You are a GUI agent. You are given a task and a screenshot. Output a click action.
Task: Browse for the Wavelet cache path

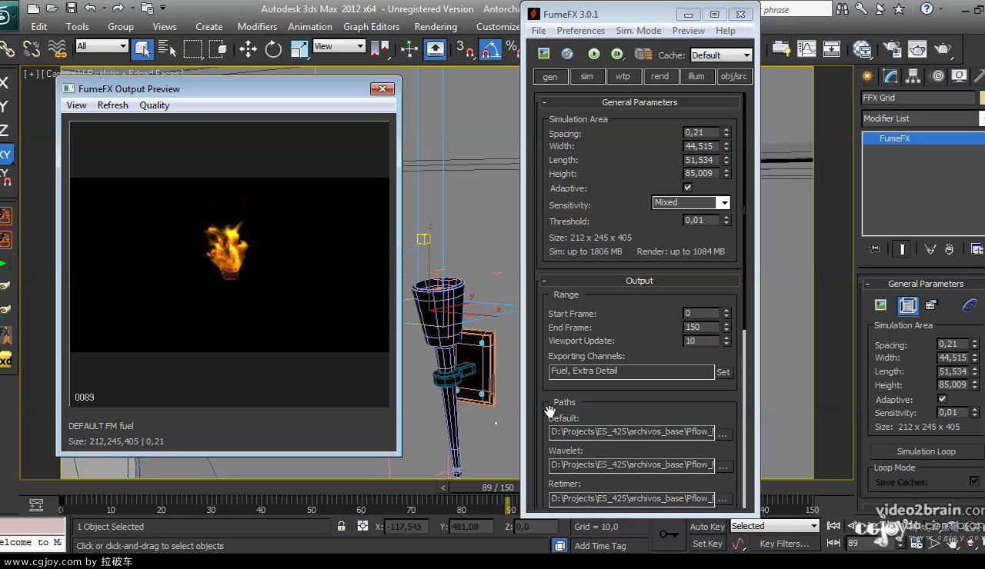[x=723, y=466]
